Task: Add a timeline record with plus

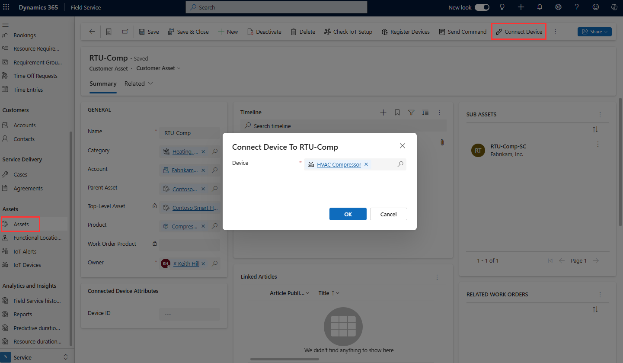Action: pyautogui.click(x=383, y=112)
